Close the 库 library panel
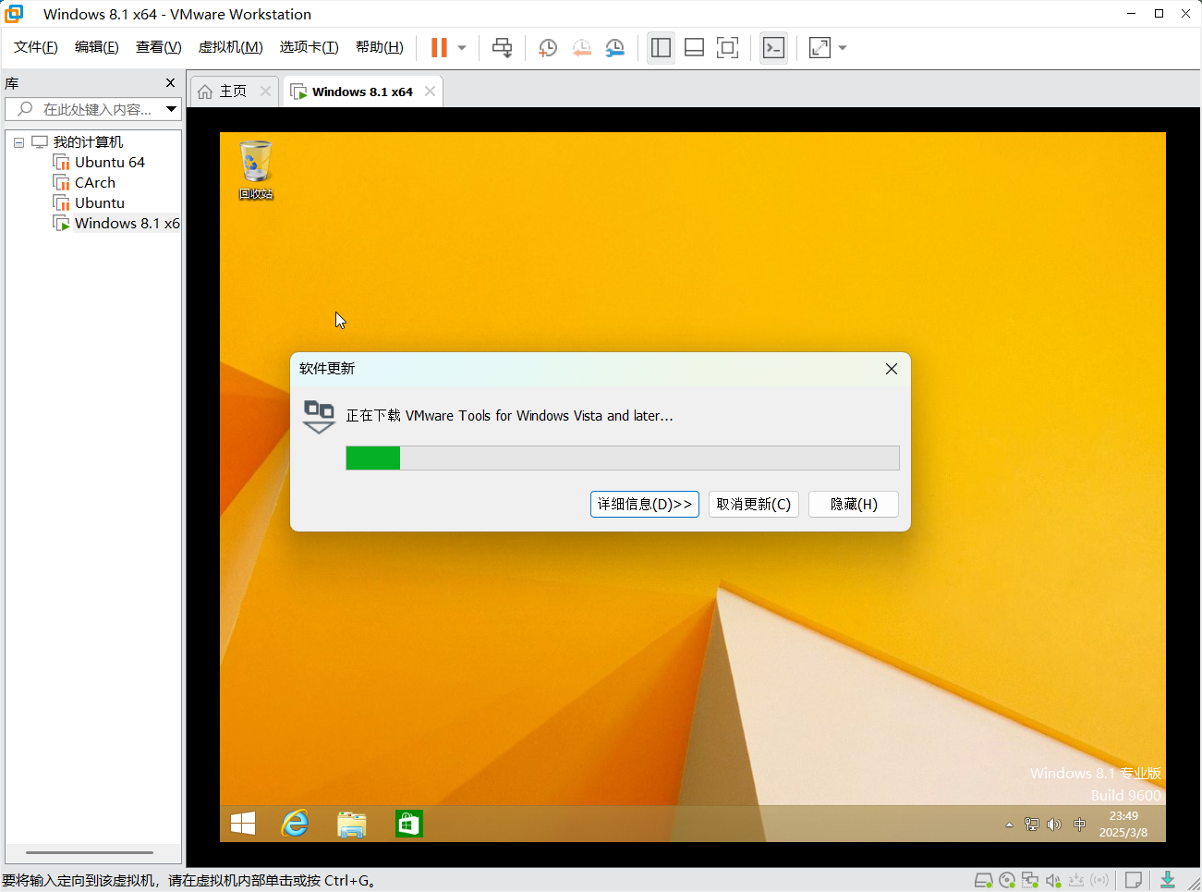Screen dimensions: 1202x892 pyautogui.click(x=170, y=83)
